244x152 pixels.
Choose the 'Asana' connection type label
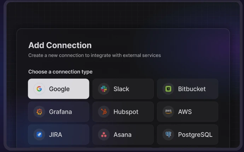coord(122,135)
